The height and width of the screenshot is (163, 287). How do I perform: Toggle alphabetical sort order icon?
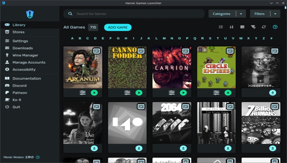click(232, 27)
